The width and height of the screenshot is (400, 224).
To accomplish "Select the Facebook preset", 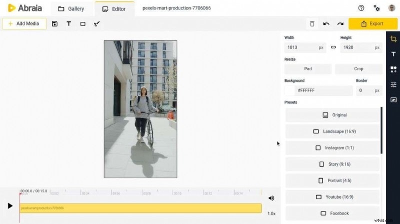I will coord(332,214).
